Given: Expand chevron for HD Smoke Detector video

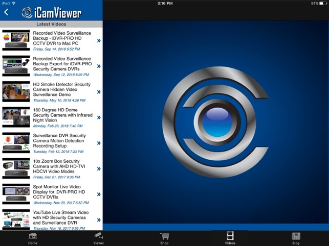Looking at the screenshot, I should click(x=99, y=92).
